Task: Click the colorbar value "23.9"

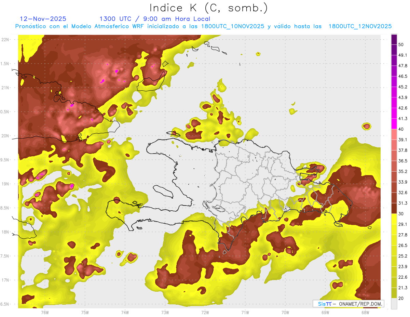Action: [403, 267]
